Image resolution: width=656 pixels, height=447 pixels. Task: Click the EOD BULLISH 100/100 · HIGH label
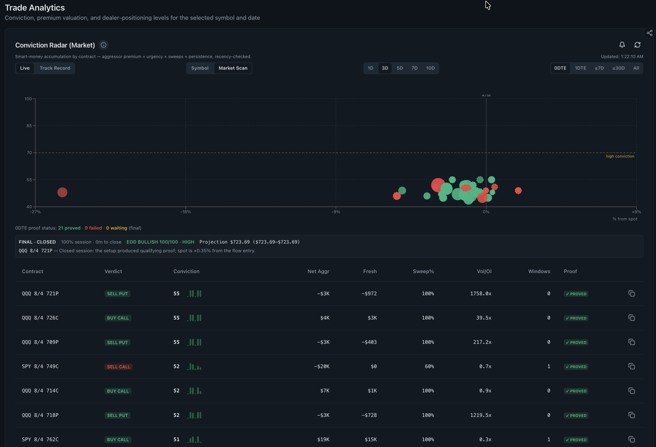pos(160,242)
